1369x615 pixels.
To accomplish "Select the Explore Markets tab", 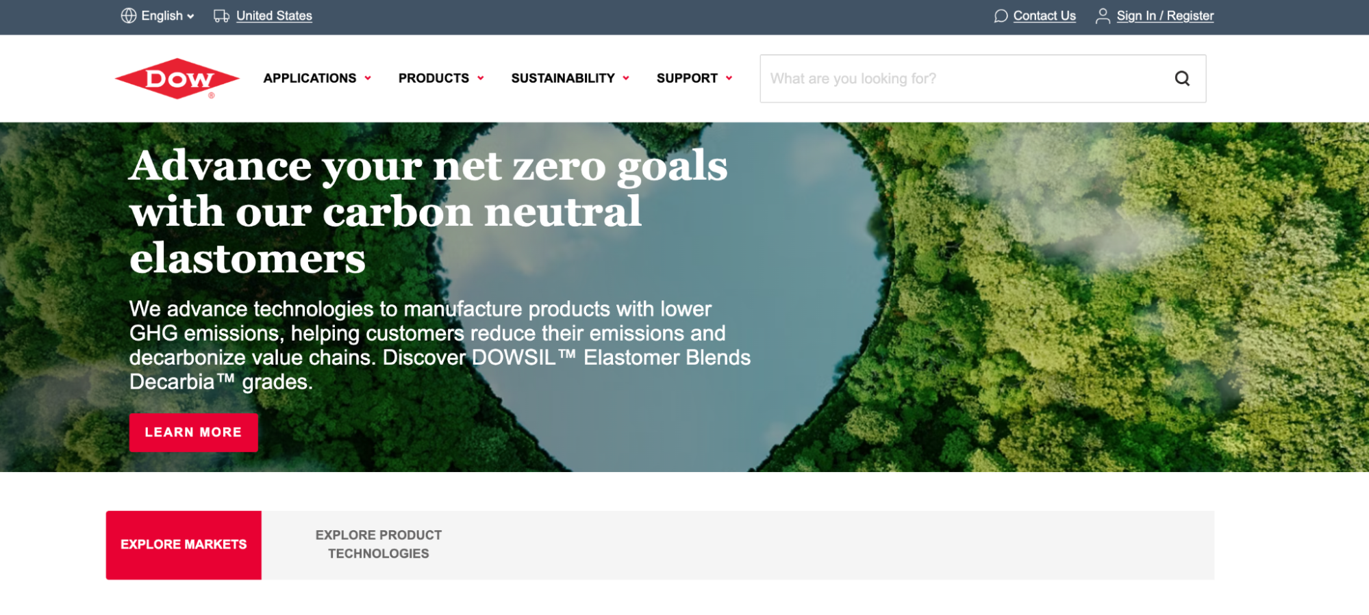I will pyautogui.click(x=184, y=545).
